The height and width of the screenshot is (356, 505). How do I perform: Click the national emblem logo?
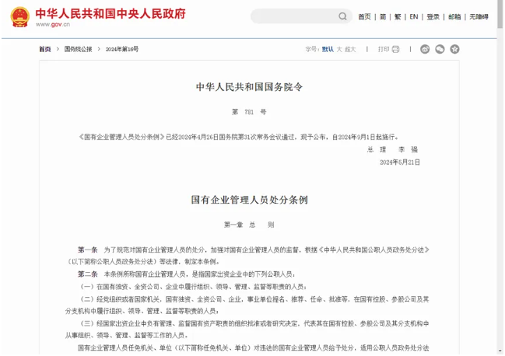coord(20,17)
